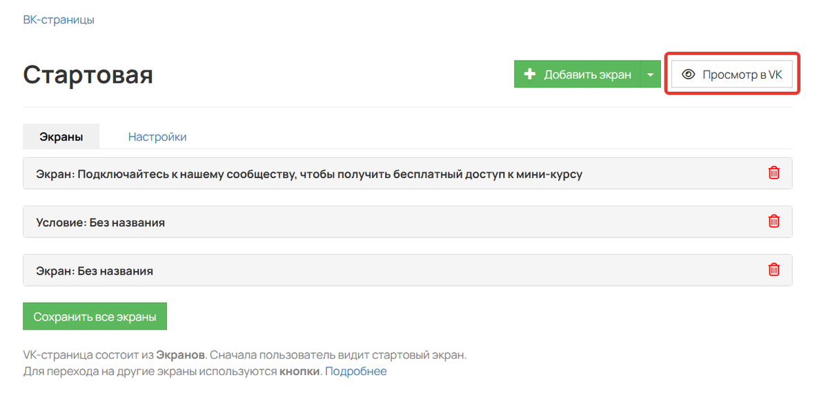Click the 'Сначала пользователь видит стартовый экран' sentence
The width and height of the screenshot is (828, 400).
pyautogui.click(x=338, y=355)
